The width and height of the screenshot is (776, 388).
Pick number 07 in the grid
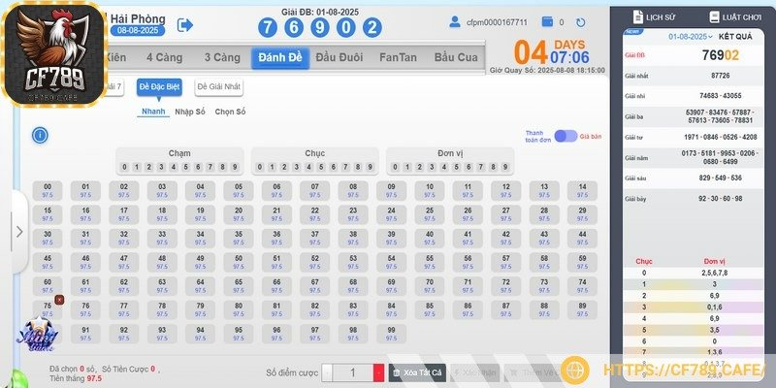tap(314, 190)
